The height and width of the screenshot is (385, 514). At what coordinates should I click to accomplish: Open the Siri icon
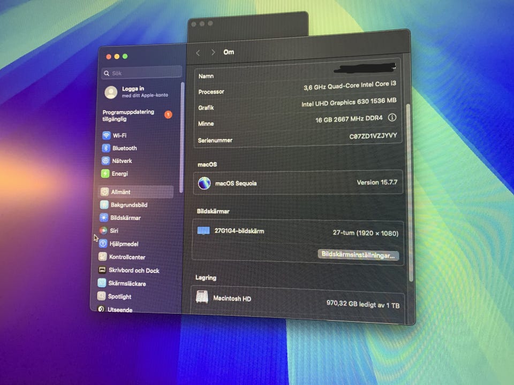coord(103,230)
